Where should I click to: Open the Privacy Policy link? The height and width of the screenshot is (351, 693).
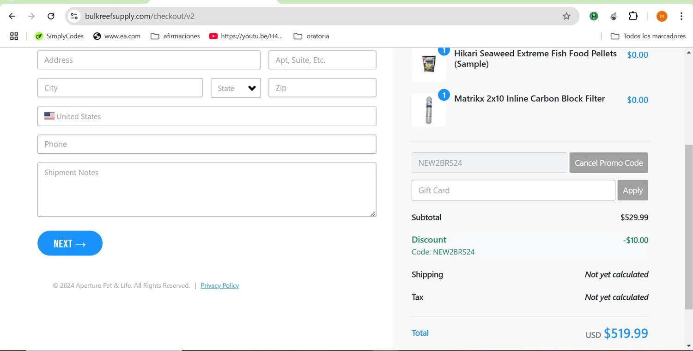click(220, 285)
